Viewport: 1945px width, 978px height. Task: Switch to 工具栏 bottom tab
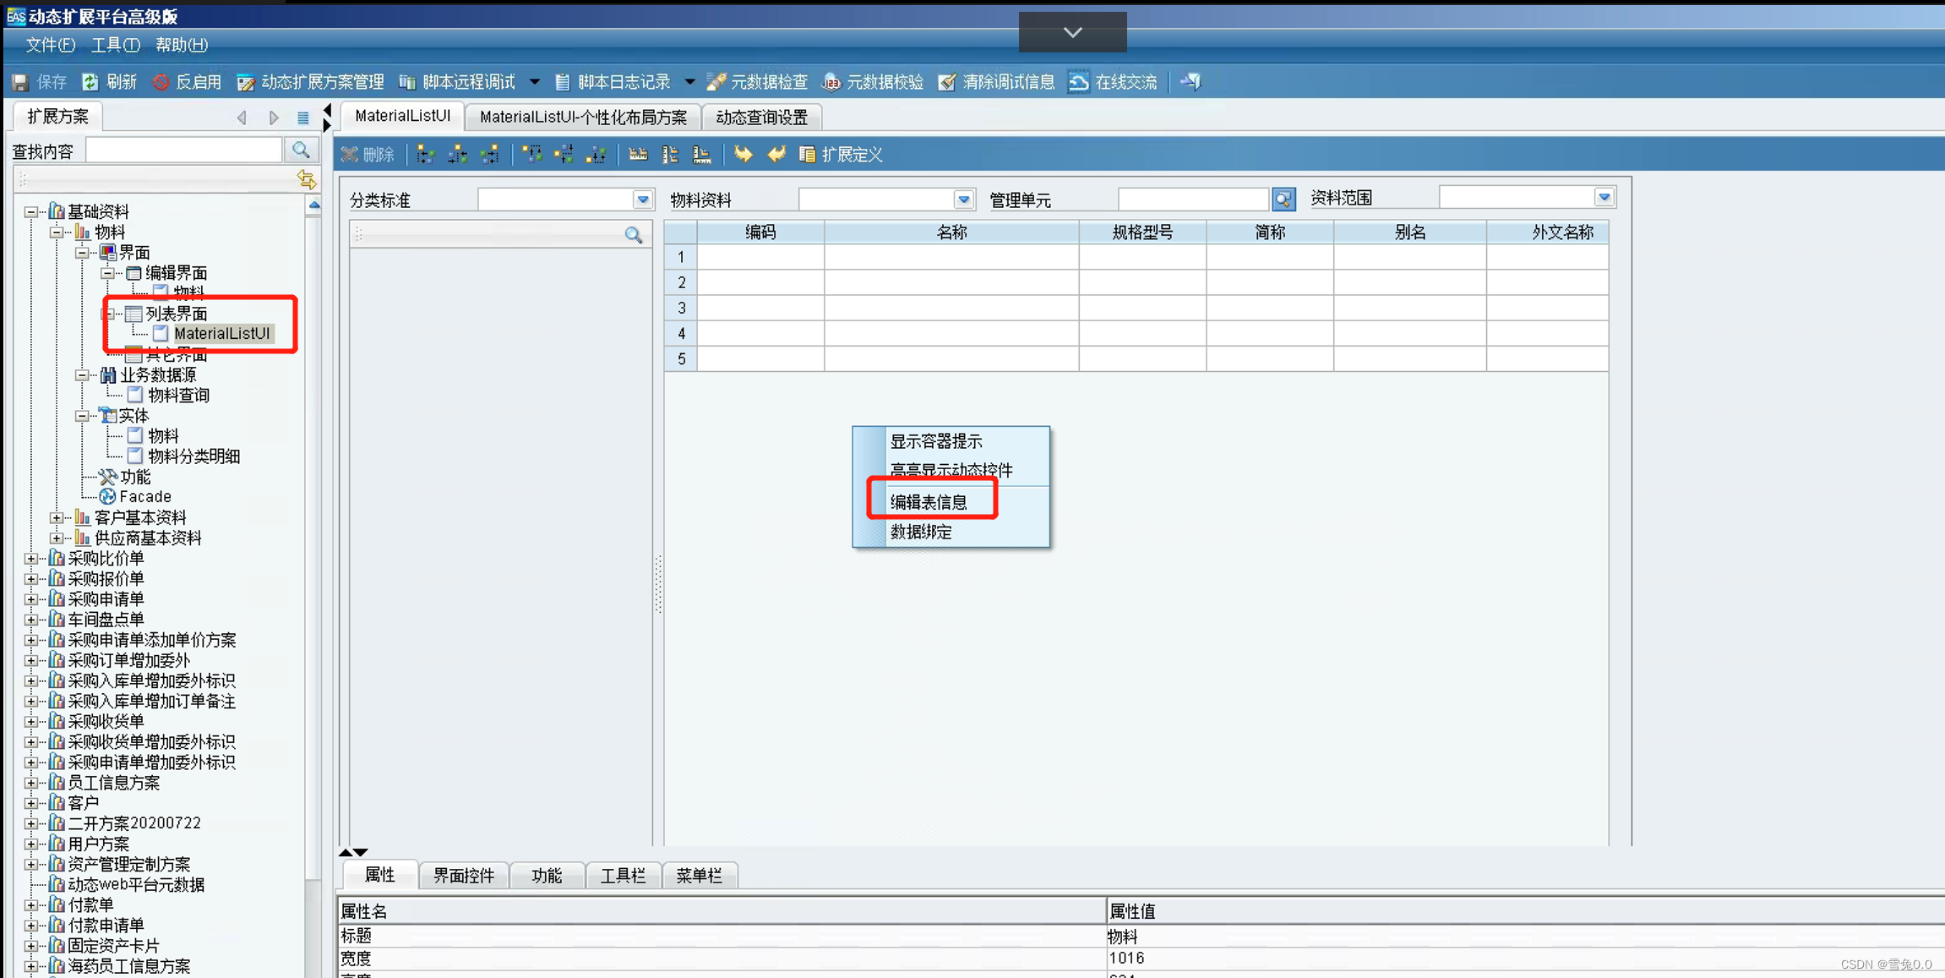tap(623, 876)
